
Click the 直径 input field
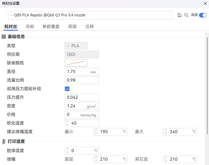tap(78, 72)
